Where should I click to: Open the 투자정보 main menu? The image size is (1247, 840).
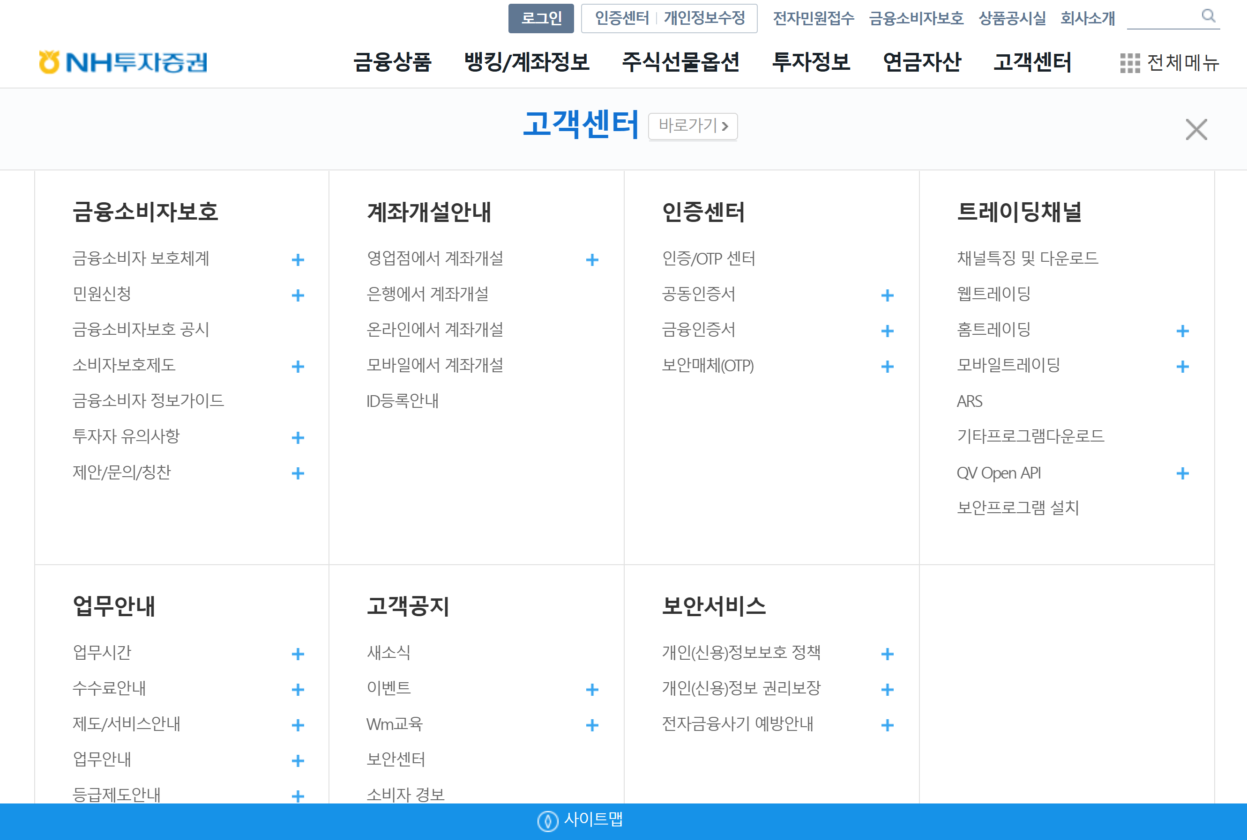[811, 62]
